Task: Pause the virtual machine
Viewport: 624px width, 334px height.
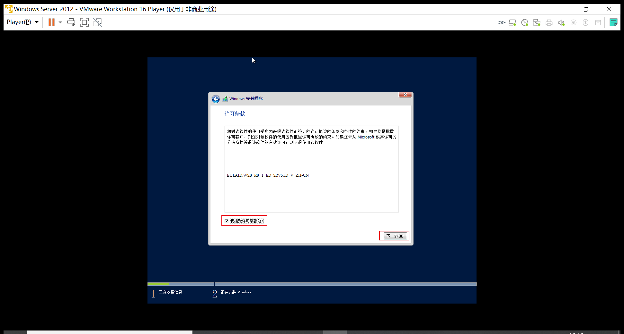Action: 51,22
